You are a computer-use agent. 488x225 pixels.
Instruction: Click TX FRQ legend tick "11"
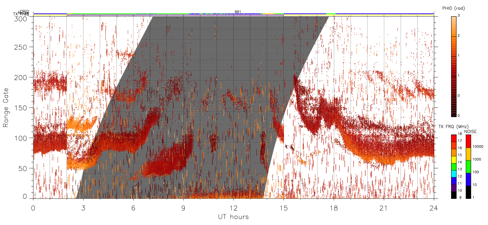pos(460,183)
